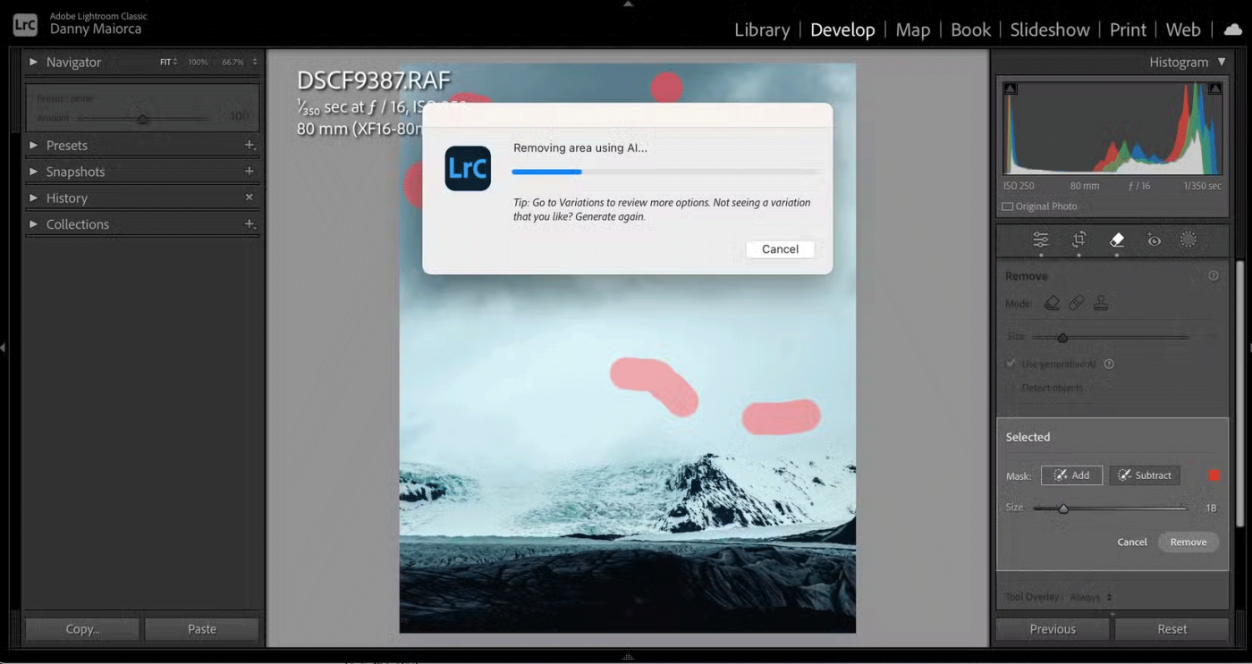The image size is (1252, 664).
Task: Click the plus icon beside Collections
Action: [x=250, y=223]
